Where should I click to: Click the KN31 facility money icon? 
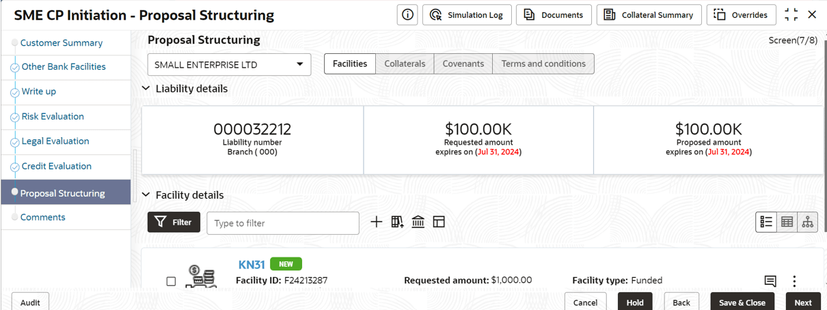pyautogui.click(x=201, y=277)
